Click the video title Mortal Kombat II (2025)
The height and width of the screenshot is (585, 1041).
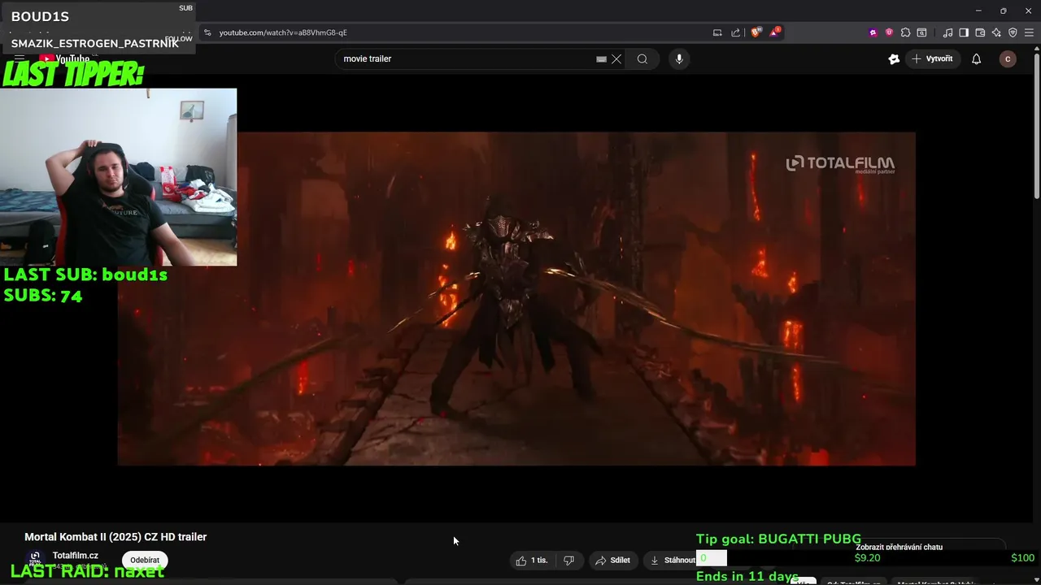[x=115, y=537]
